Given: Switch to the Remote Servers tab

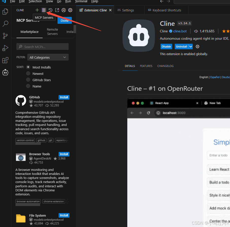Looking at the screenshot, I should (x=52, y=32).
